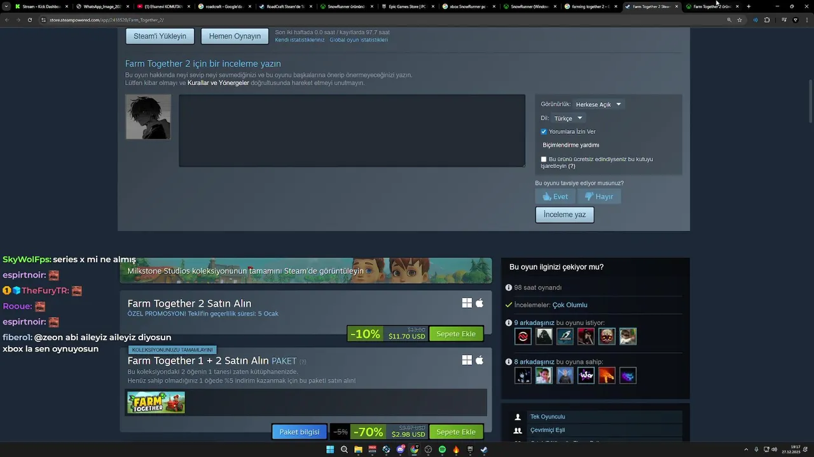Click the help (?) next to PAKET
Viewport: 814px width, 457px height.
303,362
